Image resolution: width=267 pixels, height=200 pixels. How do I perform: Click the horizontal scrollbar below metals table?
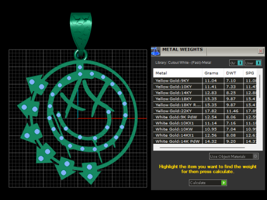202,148
